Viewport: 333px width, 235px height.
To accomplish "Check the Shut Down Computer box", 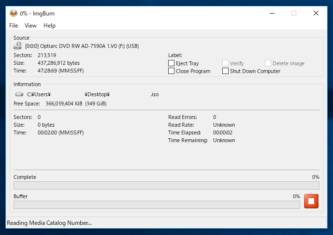I will (x=226, y=71).
